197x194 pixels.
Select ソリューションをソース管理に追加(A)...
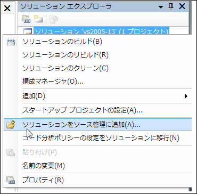[98, 125]
